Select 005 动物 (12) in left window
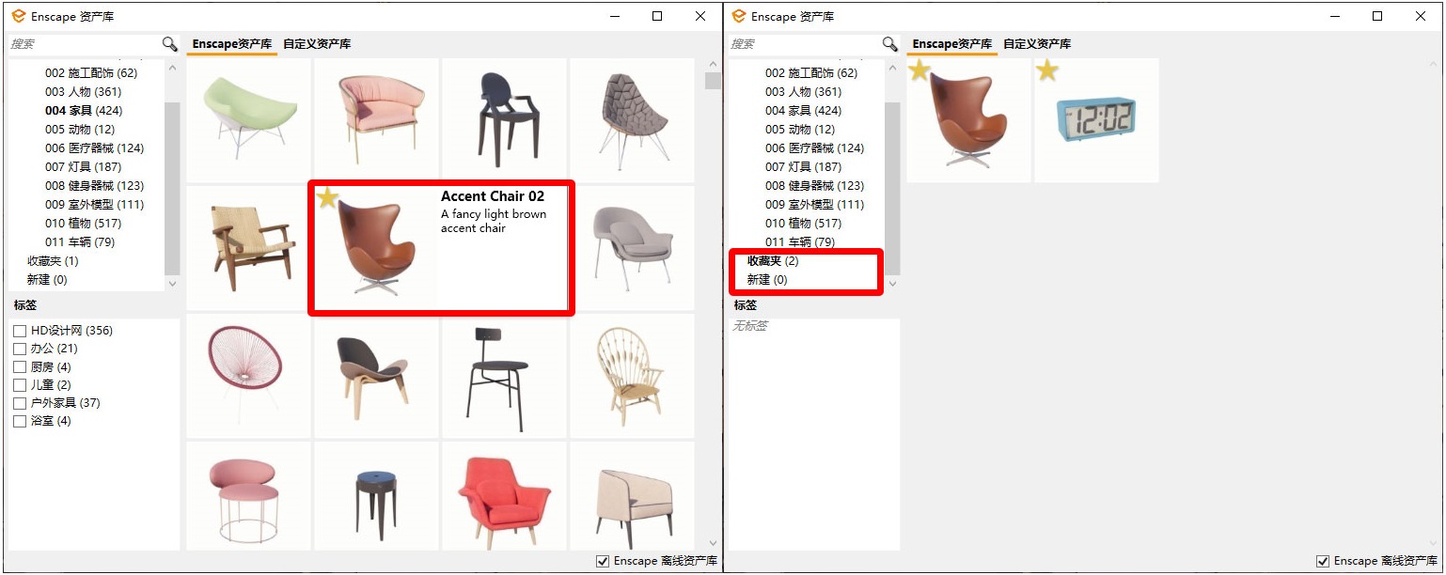 pos(80,130)
